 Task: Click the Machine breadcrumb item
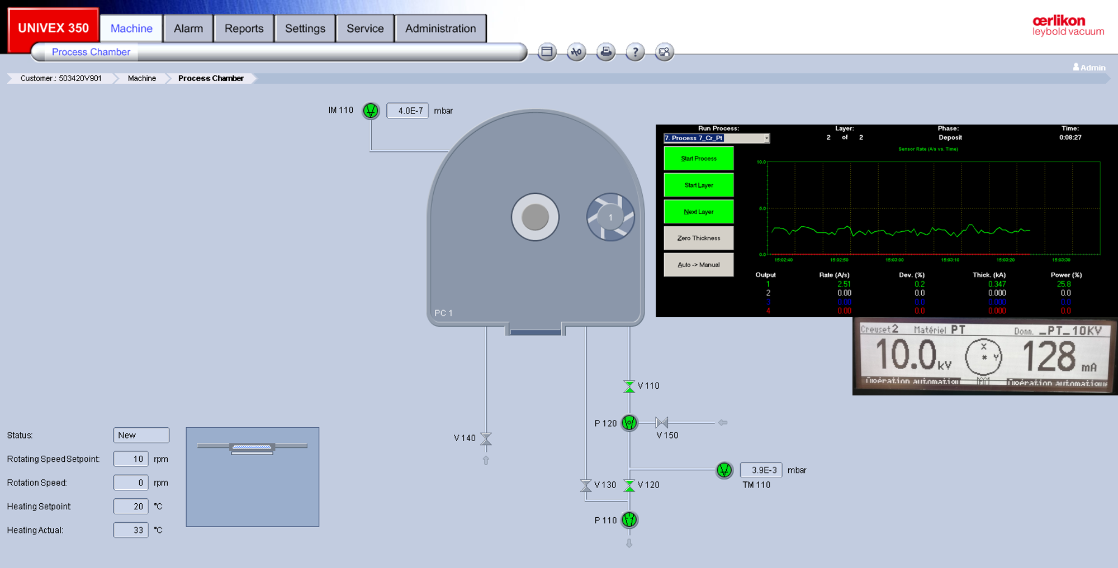pos(142,78)
